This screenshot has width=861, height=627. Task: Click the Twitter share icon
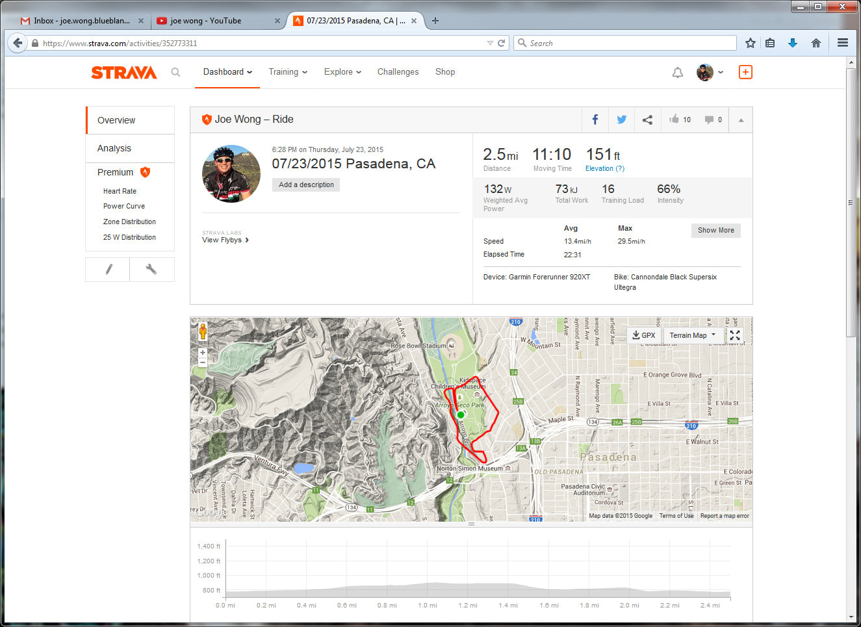point(621,120)
